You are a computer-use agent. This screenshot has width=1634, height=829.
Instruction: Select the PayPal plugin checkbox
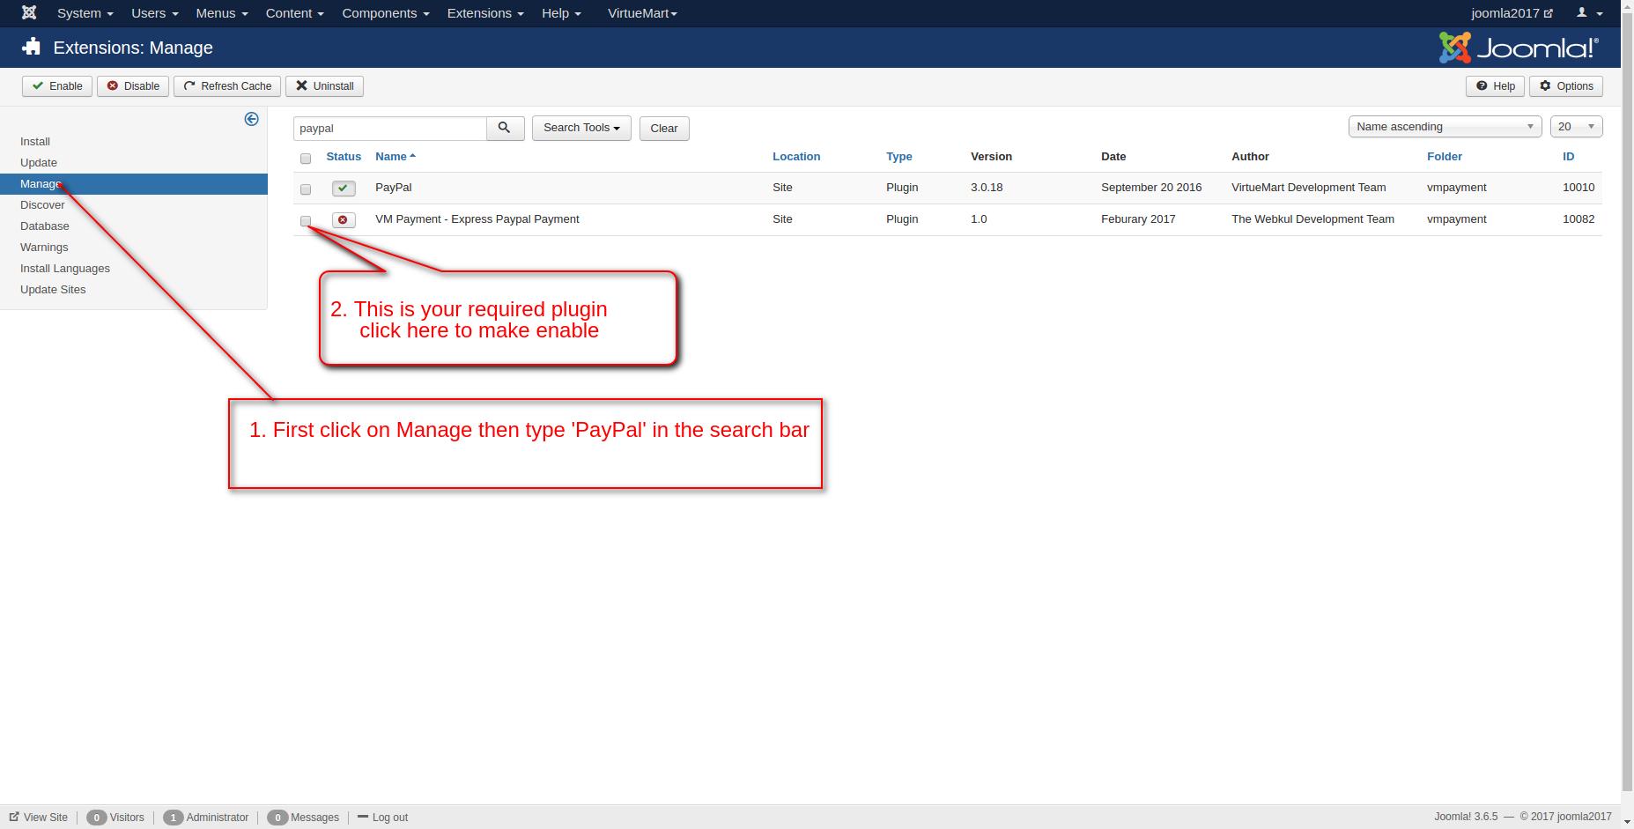point(306,189)
